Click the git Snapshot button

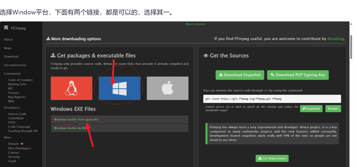coord(311,109)
